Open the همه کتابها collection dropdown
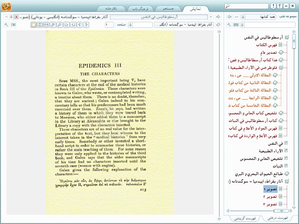 (x=243, y=17)
